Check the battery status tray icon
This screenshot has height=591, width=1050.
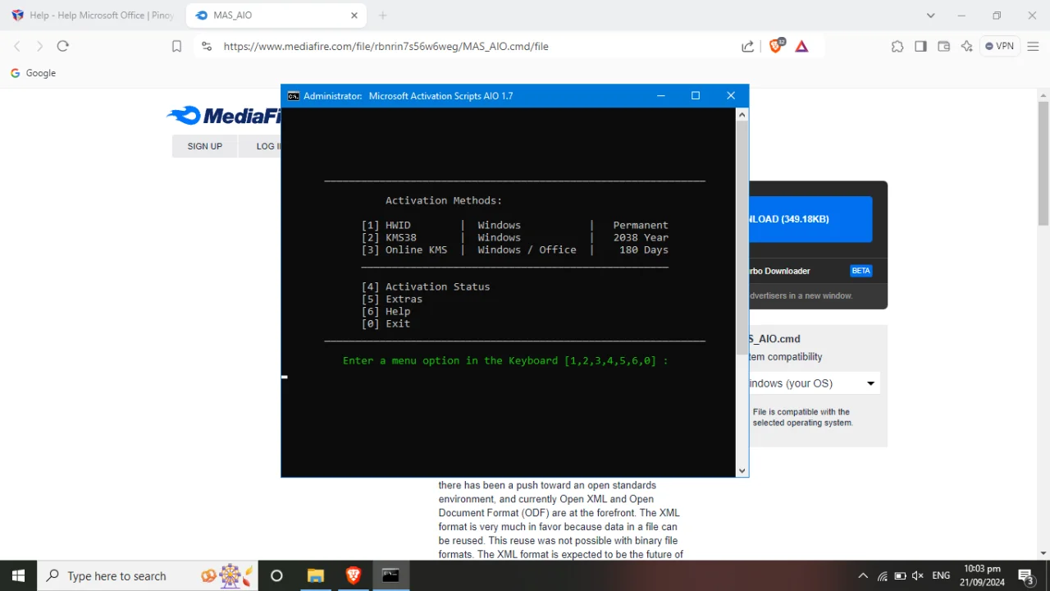(900, 575)
